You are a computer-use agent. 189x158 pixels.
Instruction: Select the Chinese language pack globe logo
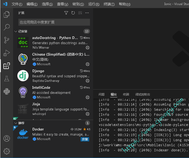(x=23, y=59)
